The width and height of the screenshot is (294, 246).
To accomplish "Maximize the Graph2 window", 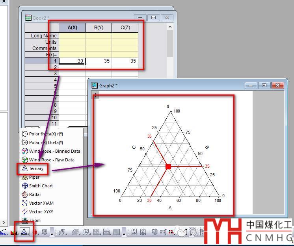I will (x=264, y=85).
